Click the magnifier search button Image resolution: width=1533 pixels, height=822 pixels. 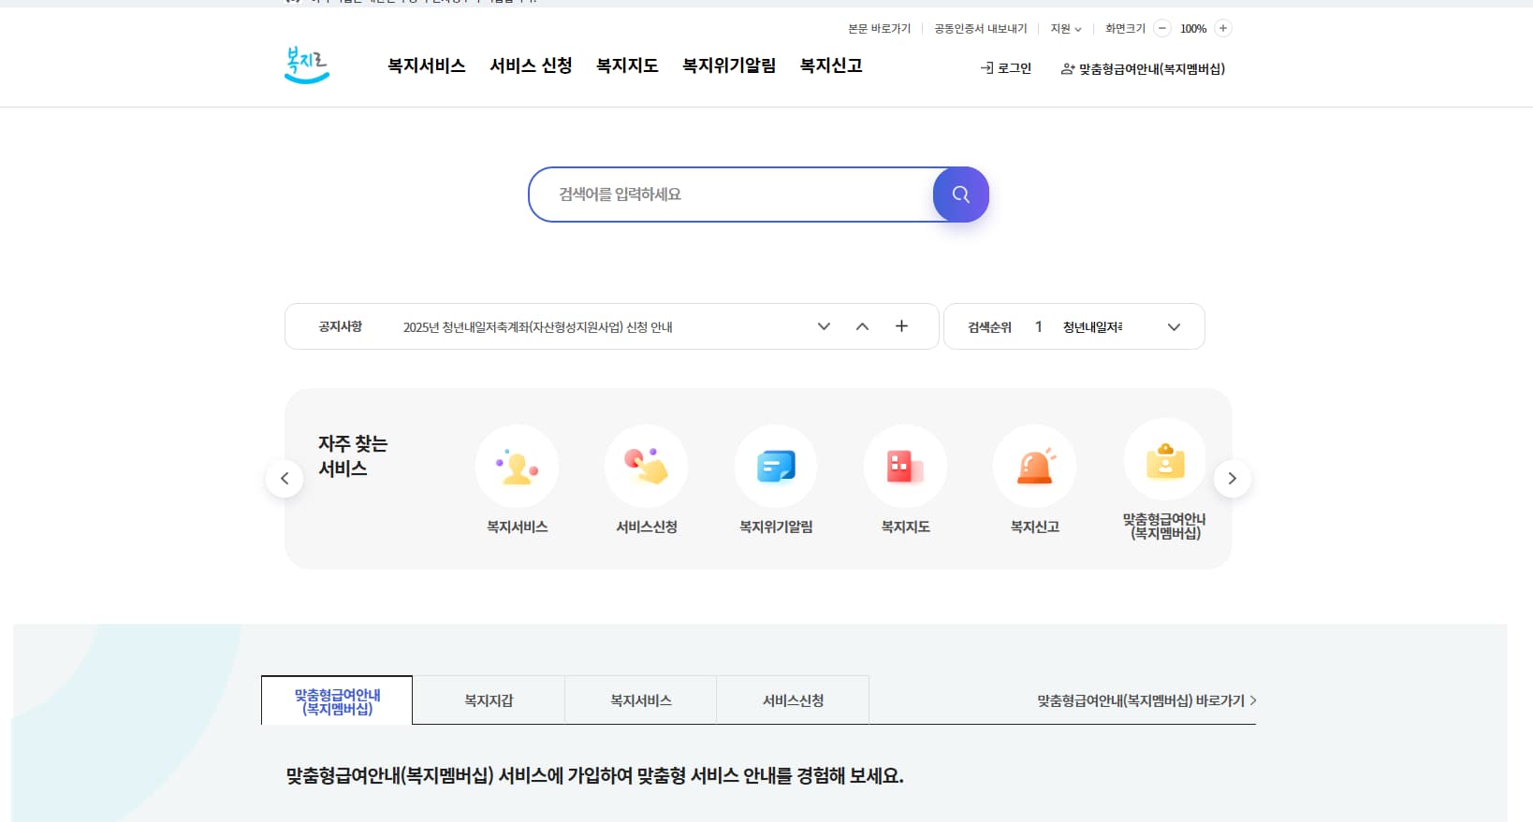pyautogui.click(x=960, y=195)
